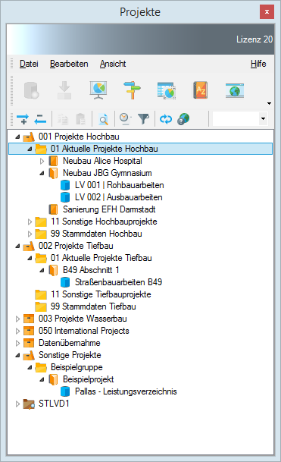Click blue cylinder icon of LV 001 Rohbauarbeiten
The image size is (281, 462).
click(x=65, y=185)
